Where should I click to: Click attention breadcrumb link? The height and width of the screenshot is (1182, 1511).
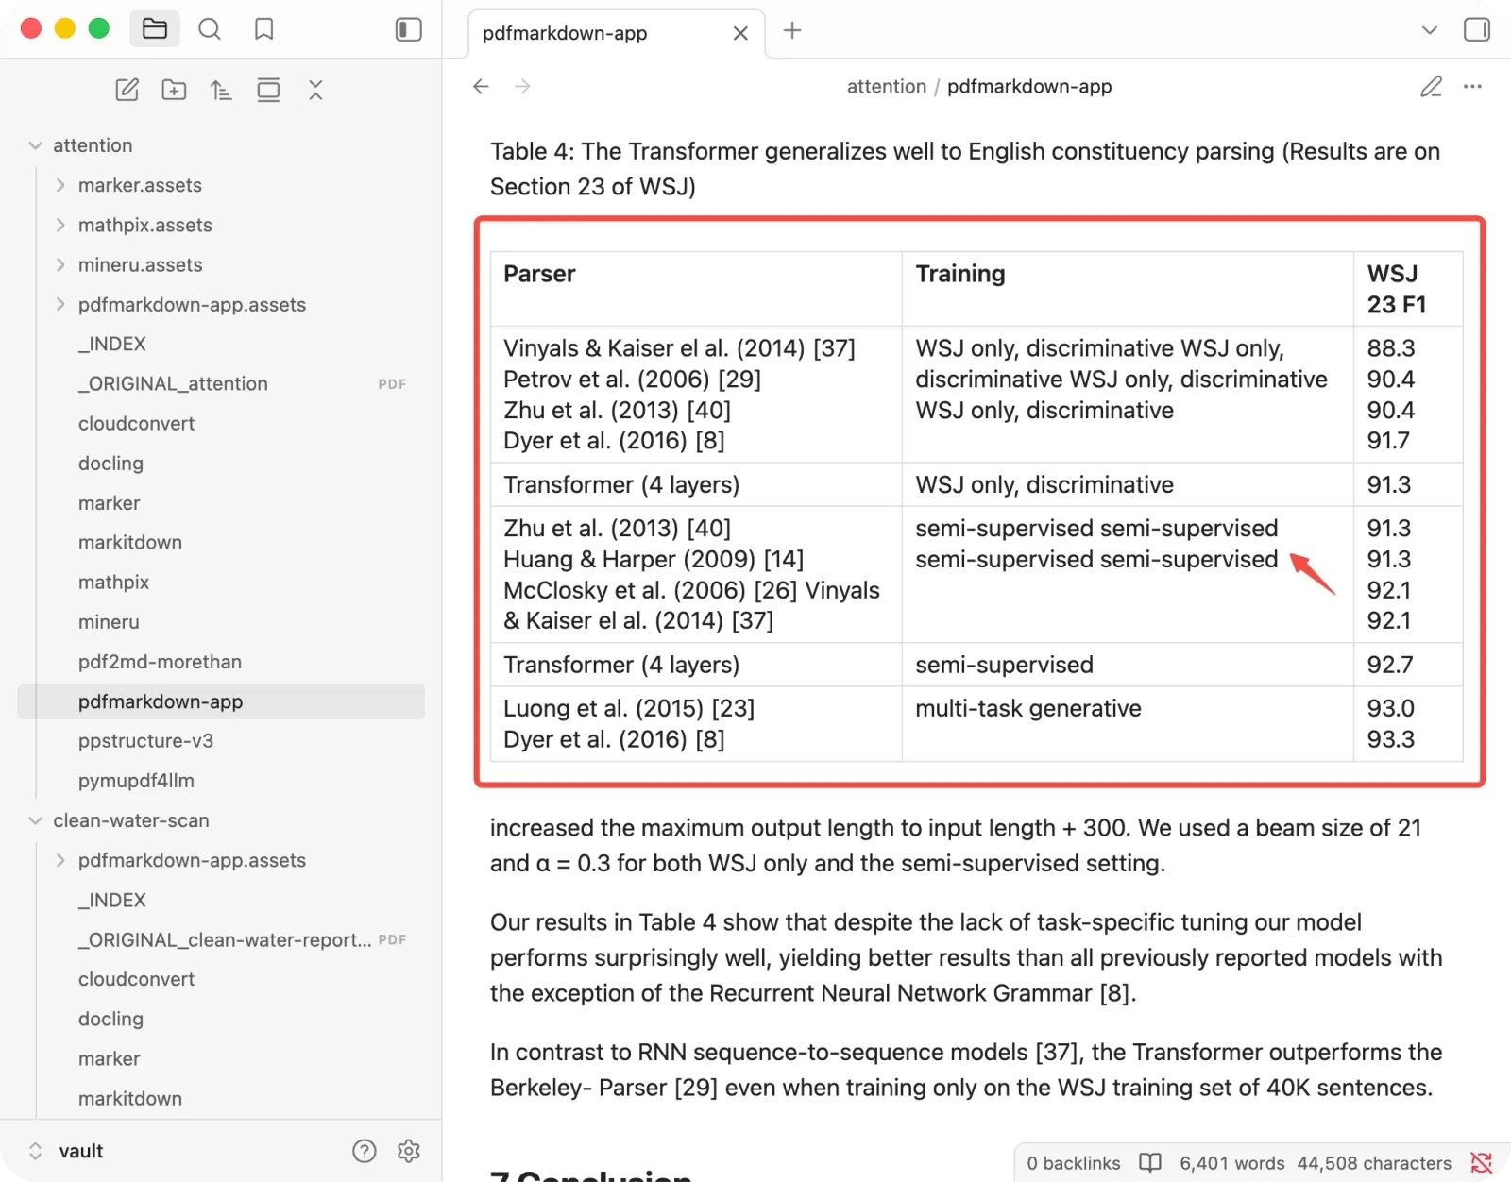click(x=887, y=86)
